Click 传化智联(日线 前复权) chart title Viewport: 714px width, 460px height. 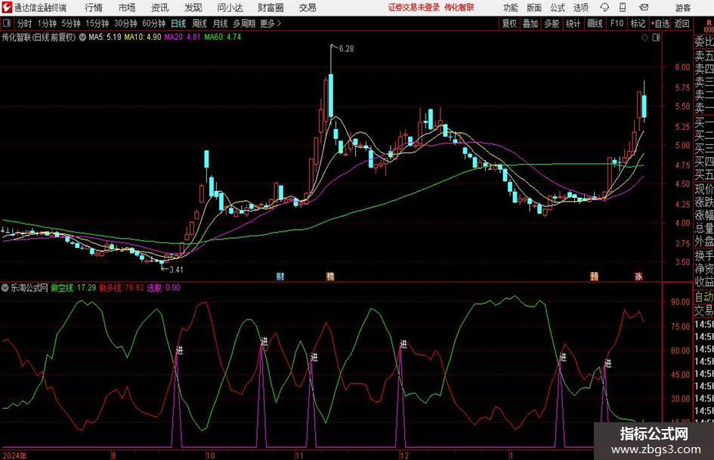pos(39,37)
